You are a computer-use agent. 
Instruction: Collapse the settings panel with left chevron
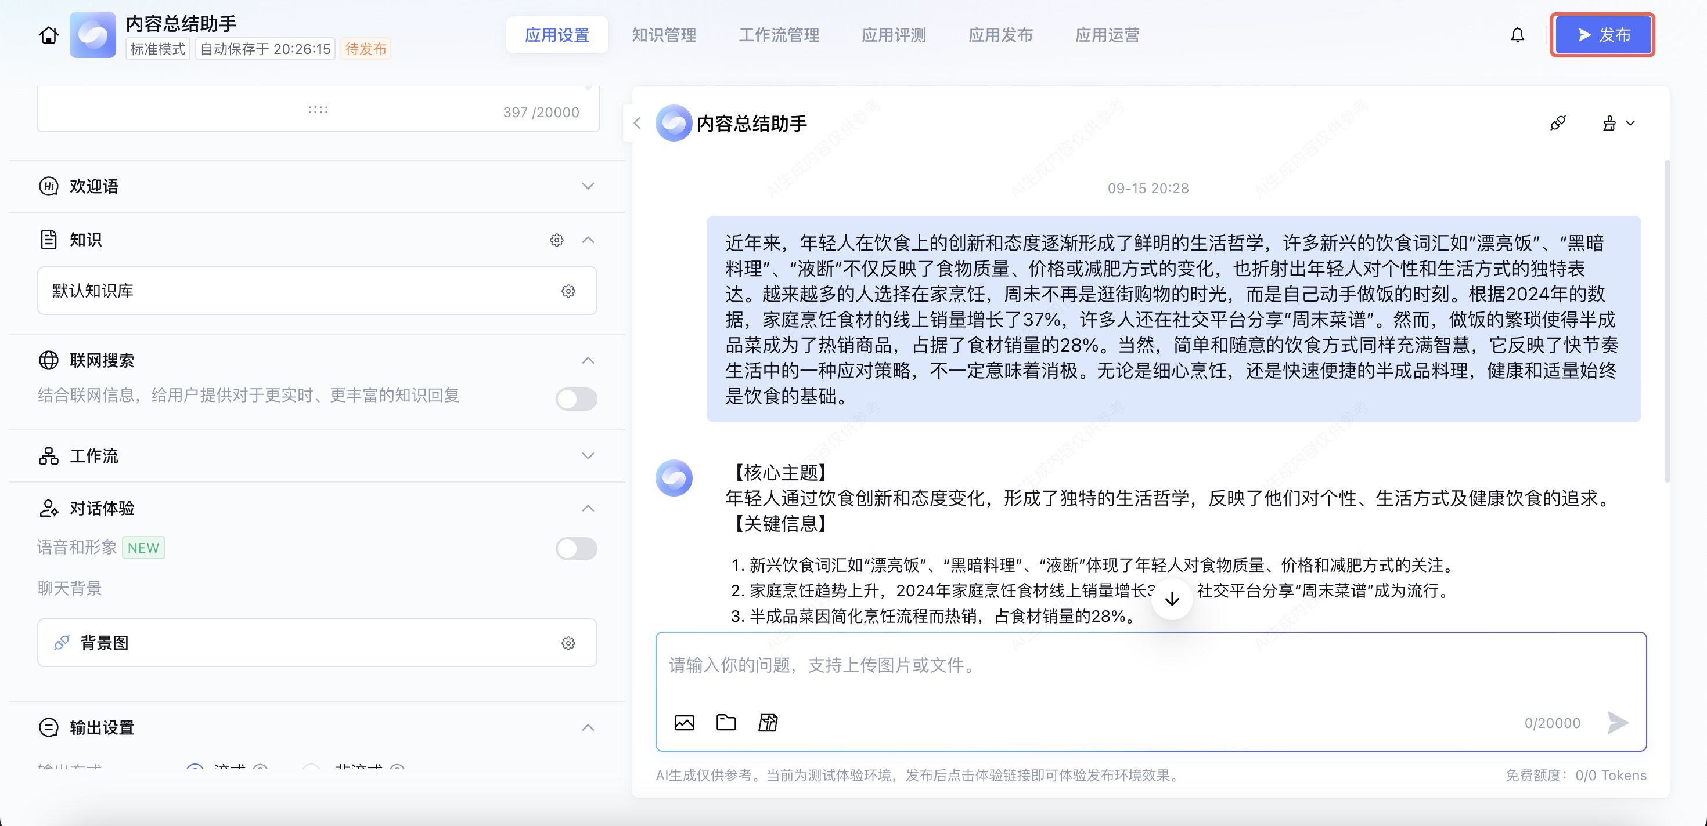click(637, 123)
